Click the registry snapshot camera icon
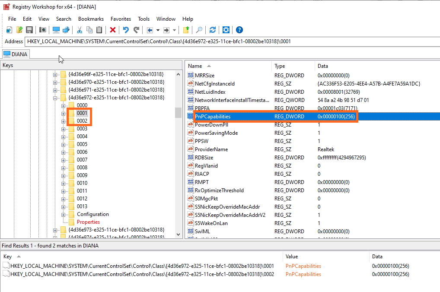This screenshot has height=292, width=440. pyautogui.click(x=43, y=30)
